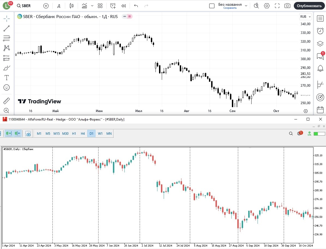The image size is (326, 249).
Task: Switch MetaTrader chart to H1 timeframe
Action: pyautogui.click(x=74, y=134)
